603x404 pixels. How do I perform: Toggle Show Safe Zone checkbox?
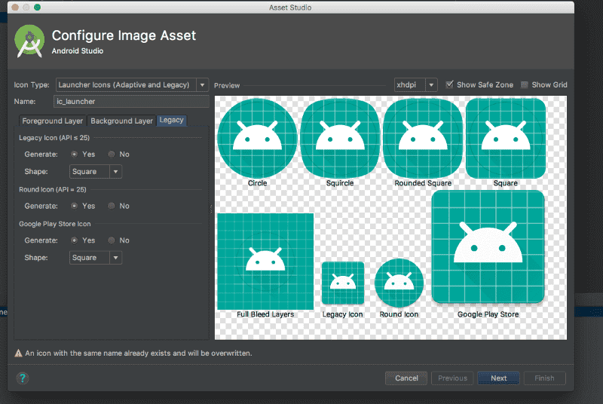[449, 84]
